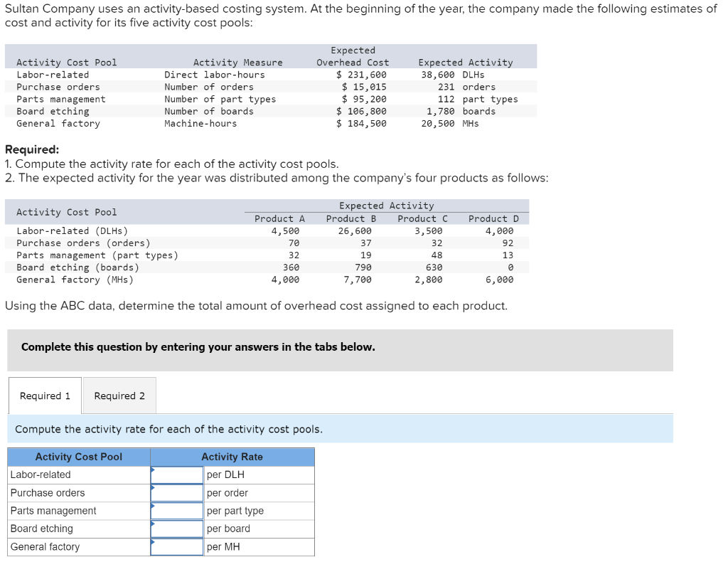Click the Parts management activity rate input field
This screenshot has width=728, height=562.
pos(176,510)
